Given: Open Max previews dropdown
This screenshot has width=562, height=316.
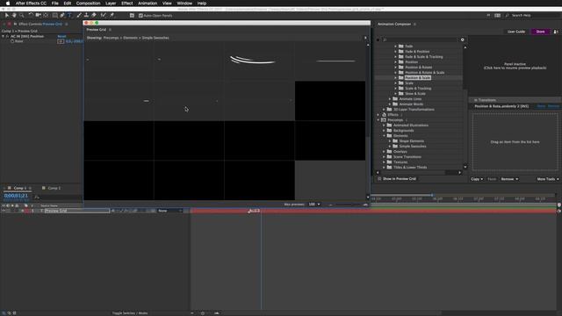Looking at the screenshot, I should click(x=314, y=205).
